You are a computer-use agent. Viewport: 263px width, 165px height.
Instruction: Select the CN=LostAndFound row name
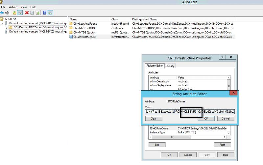(85, 24)
